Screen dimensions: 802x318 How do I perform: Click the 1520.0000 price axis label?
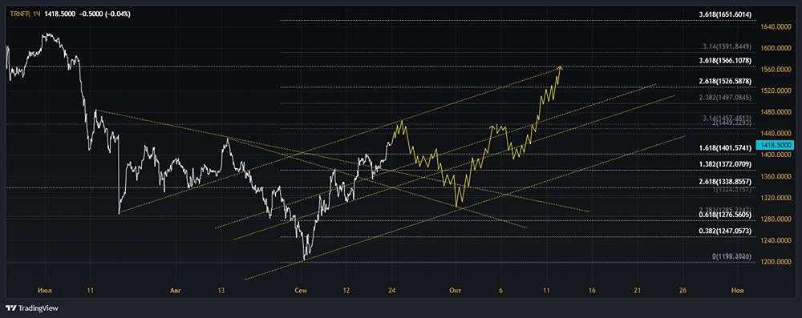coord(776,91)
